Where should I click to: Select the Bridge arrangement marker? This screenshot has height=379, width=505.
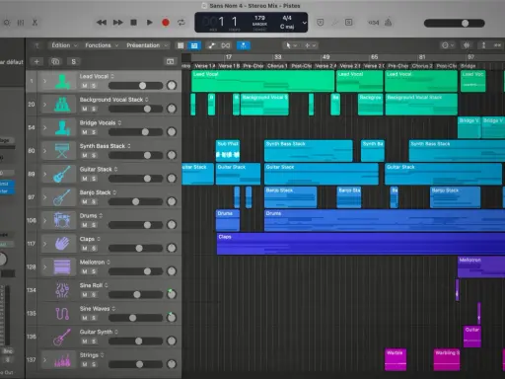click(x=469, y=66)
